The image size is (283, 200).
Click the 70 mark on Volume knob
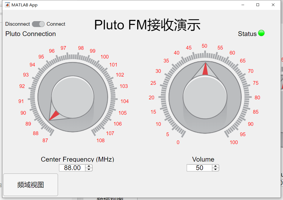click(x=251, y=71)
